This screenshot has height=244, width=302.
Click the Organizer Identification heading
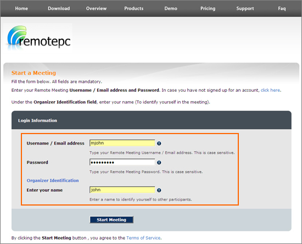(53, 181)
